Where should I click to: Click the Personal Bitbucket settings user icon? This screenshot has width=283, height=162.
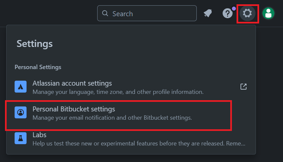[21, 113]
